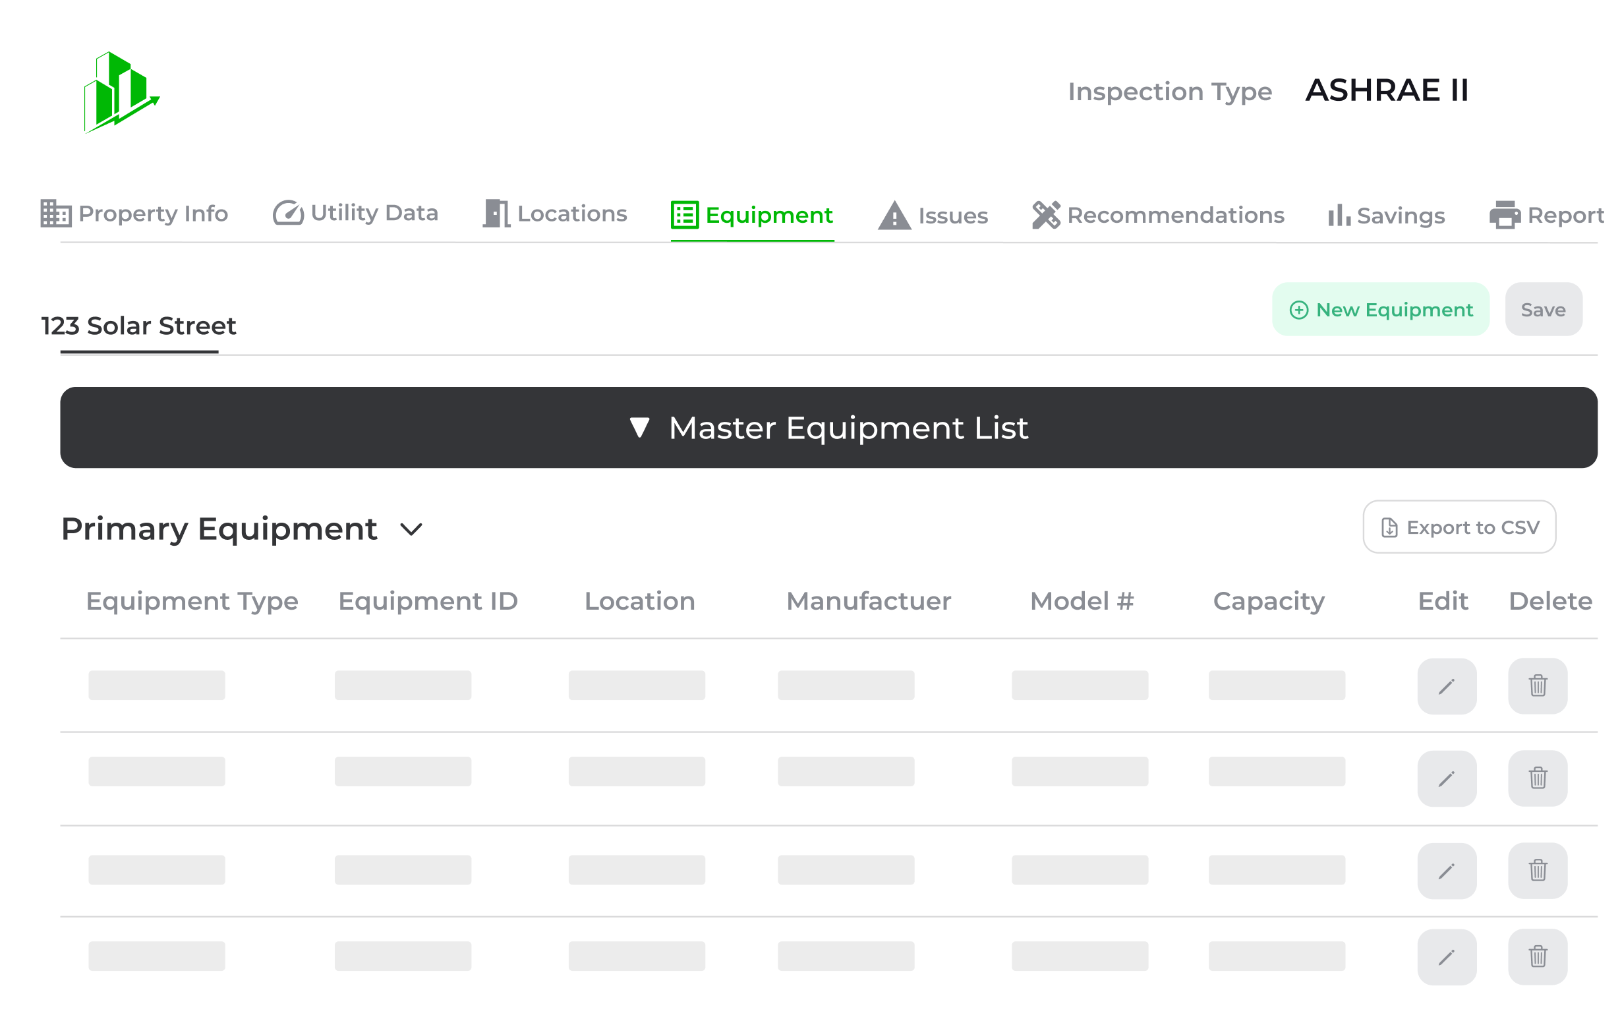
Task: Edit the fourth equipment row
Action: pos(1447,956)
